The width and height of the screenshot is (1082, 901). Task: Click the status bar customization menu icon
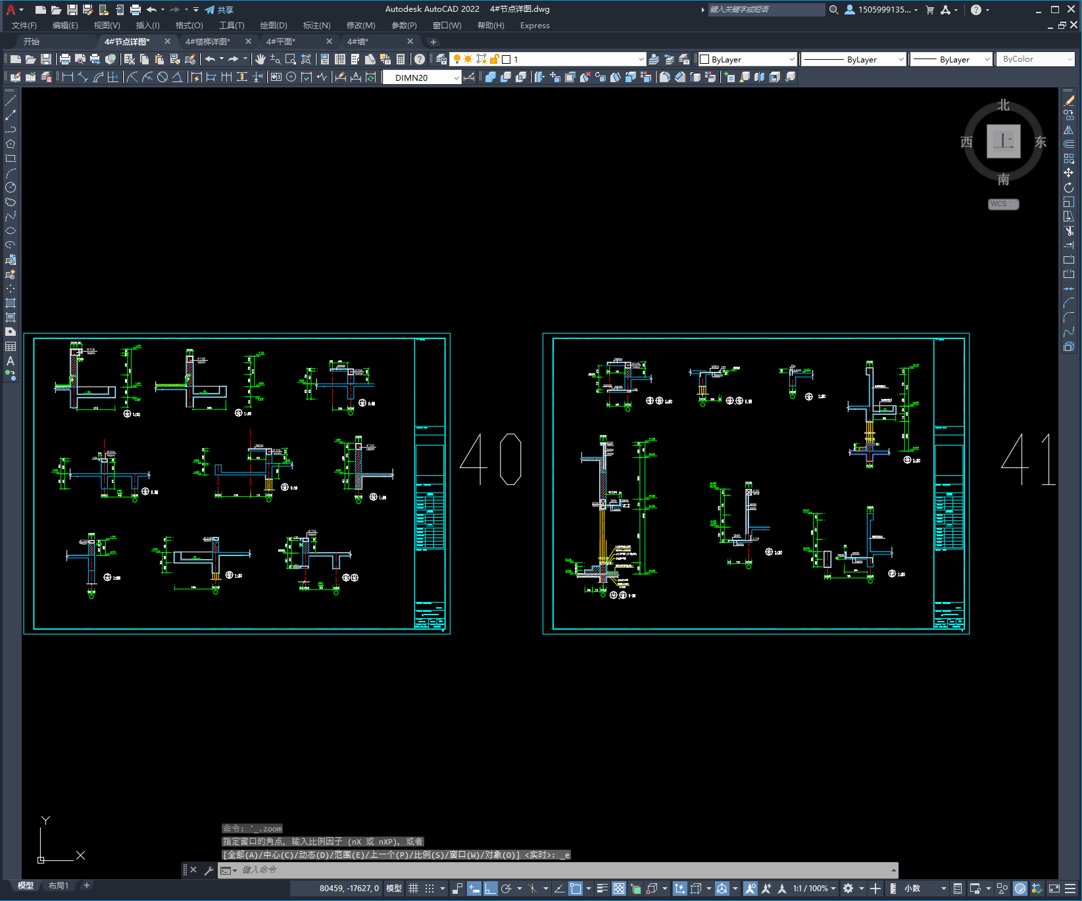coord(1069,889)
